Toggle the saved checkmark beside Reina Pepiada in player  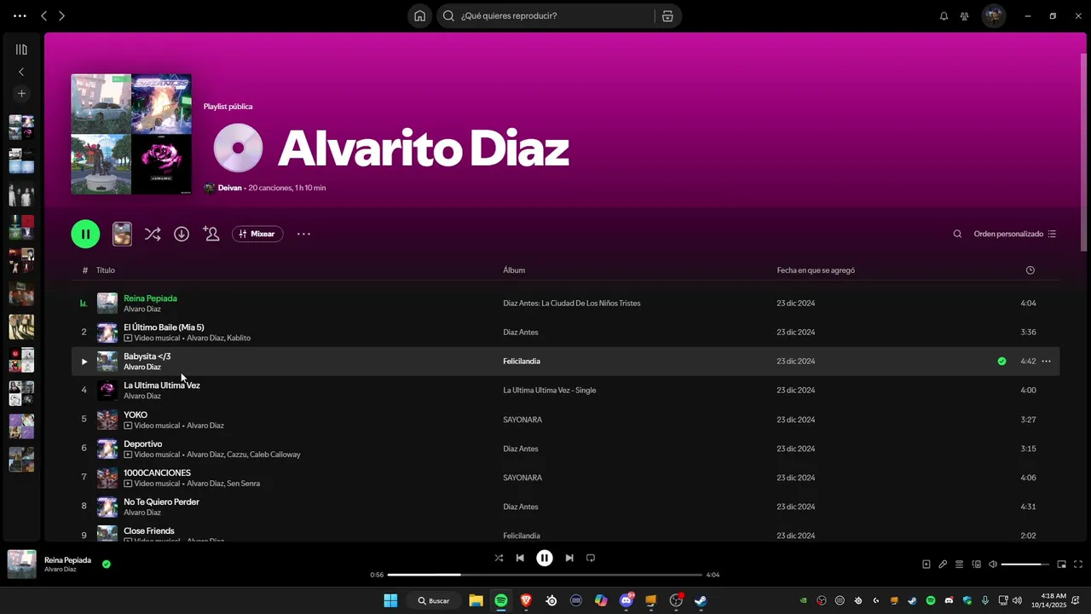[107, 564]
